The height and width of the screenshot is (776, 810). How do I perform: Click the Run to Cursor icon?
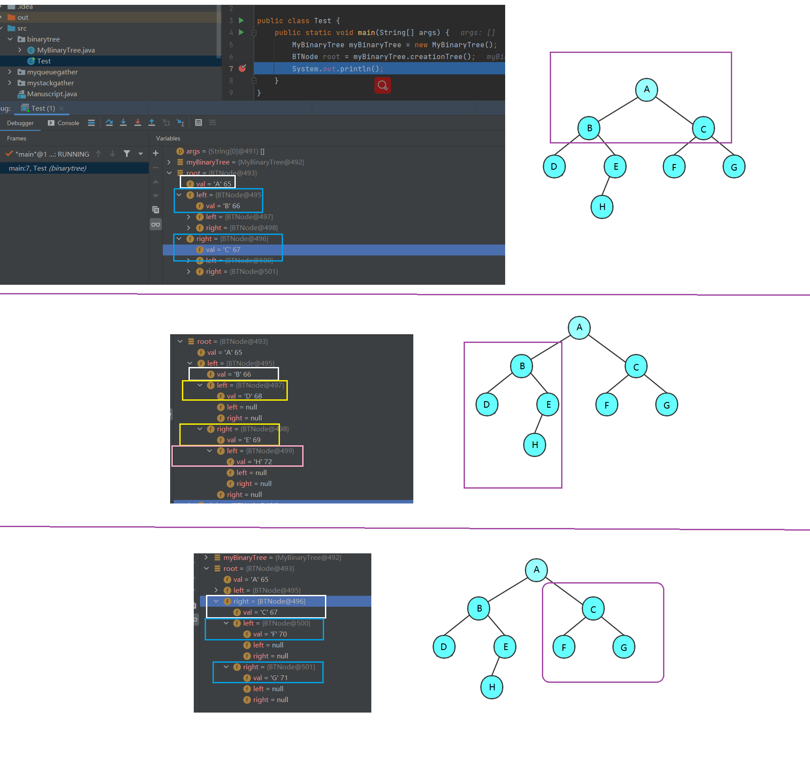(181, 123)
